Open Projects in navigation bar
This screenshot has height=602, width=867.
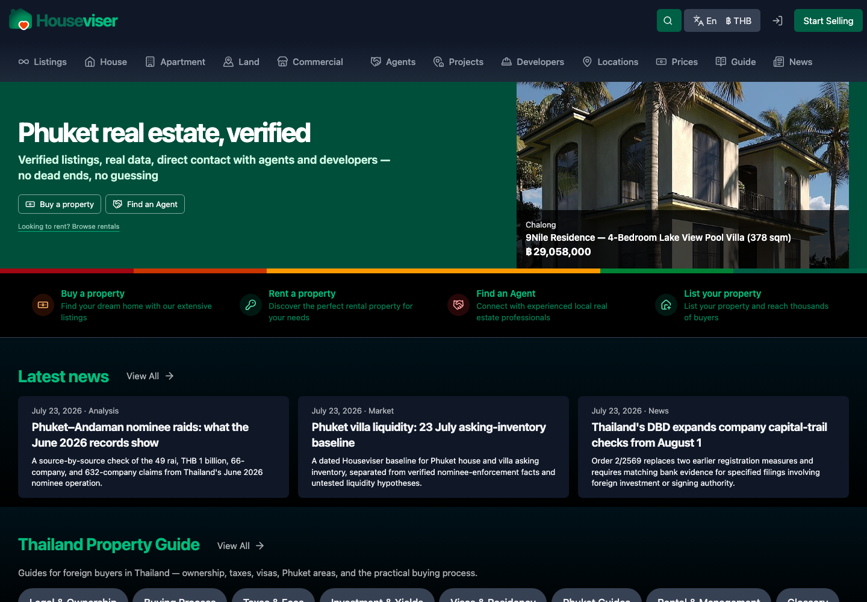coord(459,62)
